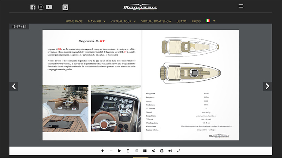Click the Acqua spec label

149,101
